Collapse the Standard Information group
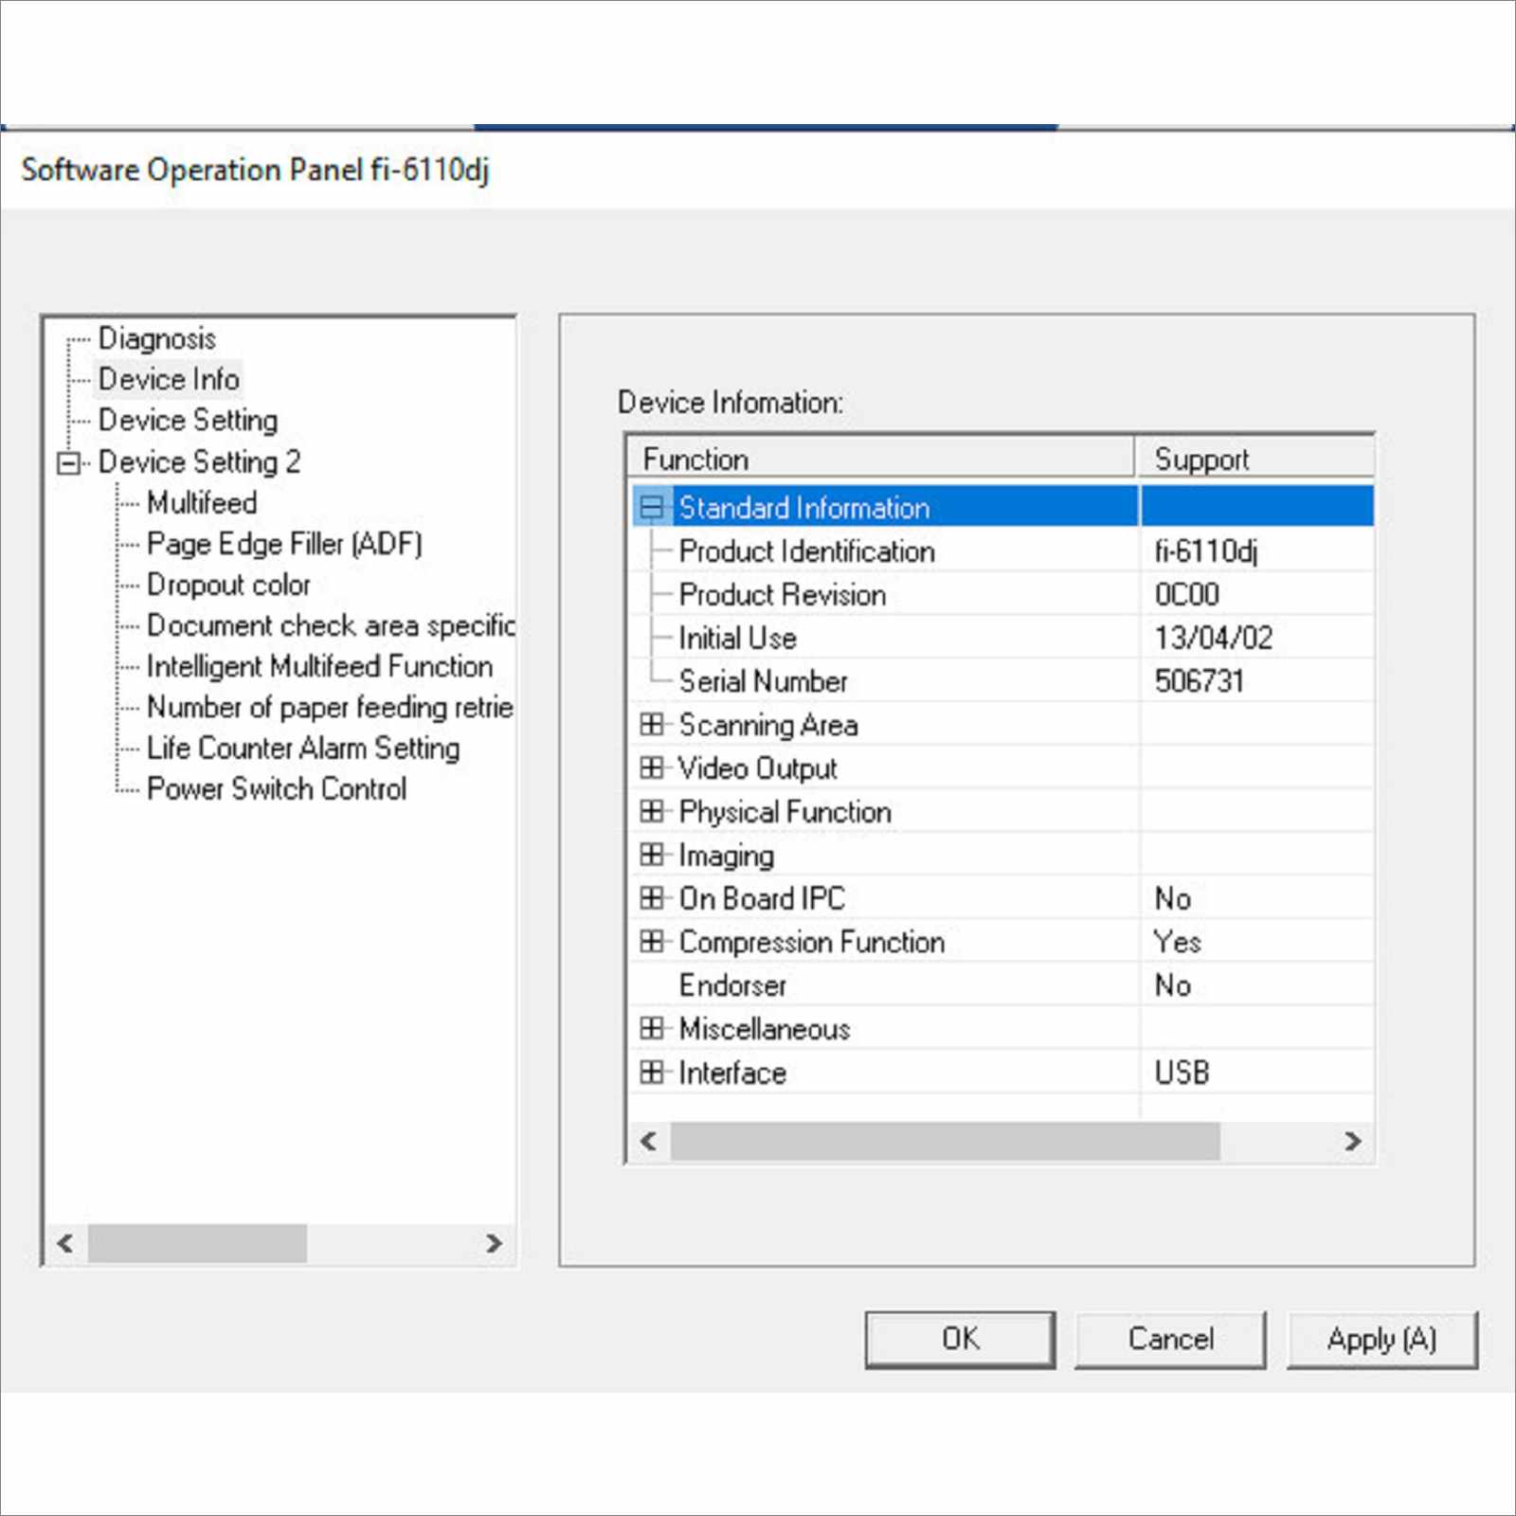The image size is (1516, 1516). tap(651, 507)
